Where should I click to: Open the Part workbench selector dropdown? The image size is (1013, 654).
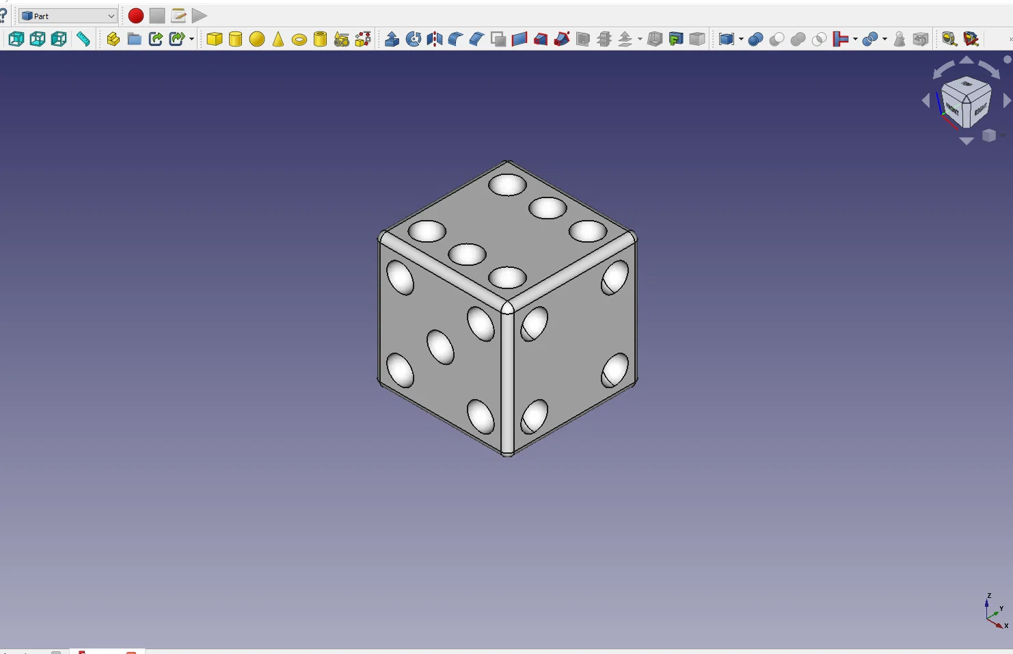pos(68,16)
